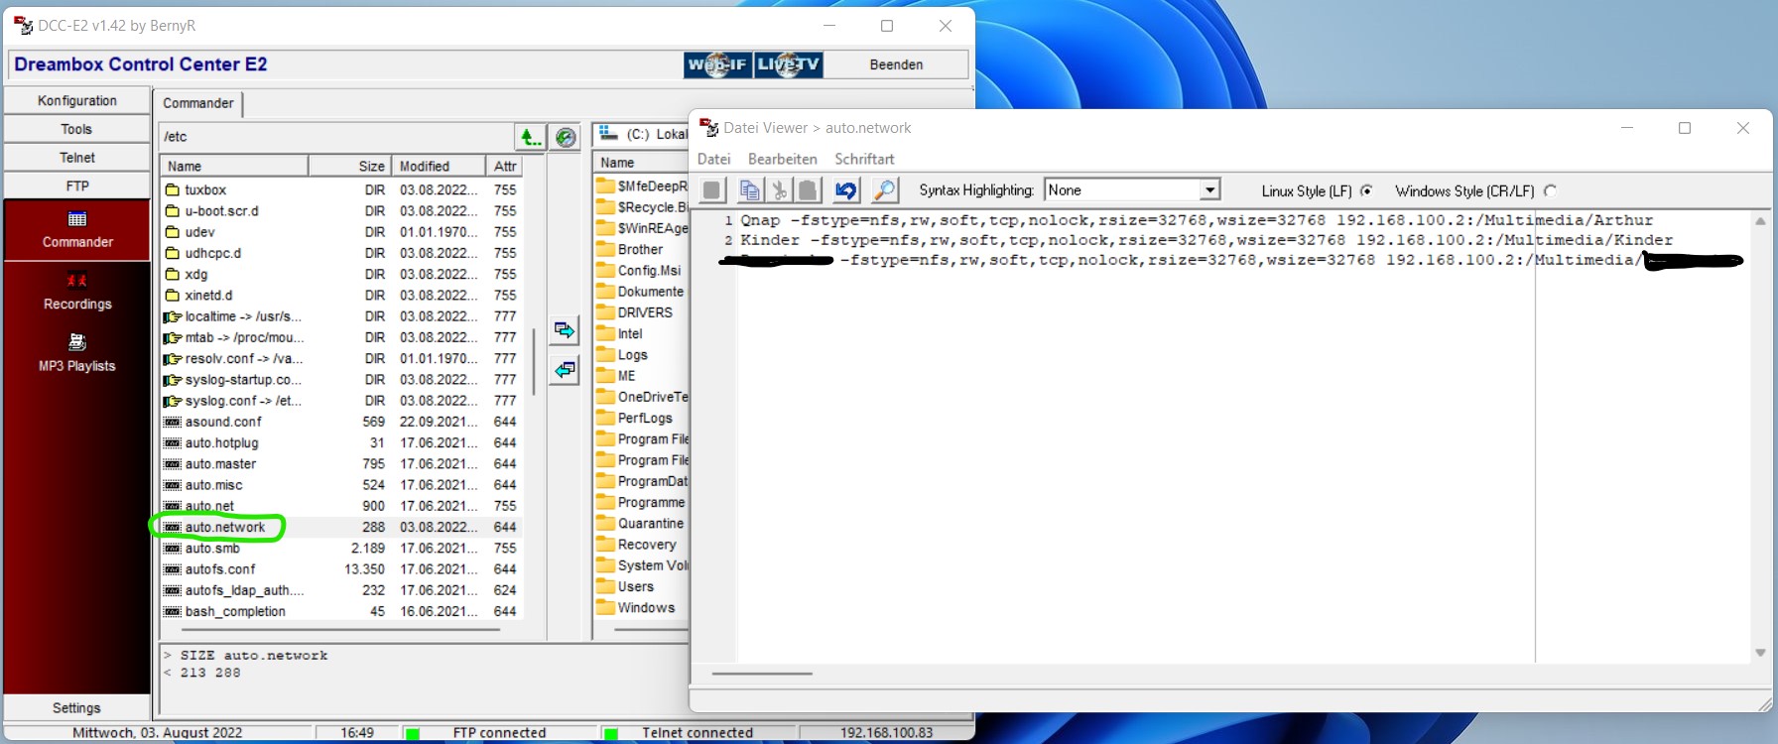Switch to the Telnet section
Viewport: 1778px width, 744px height.
[77, 158]
